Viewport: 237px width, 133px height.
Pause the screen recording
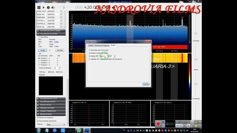163,126
